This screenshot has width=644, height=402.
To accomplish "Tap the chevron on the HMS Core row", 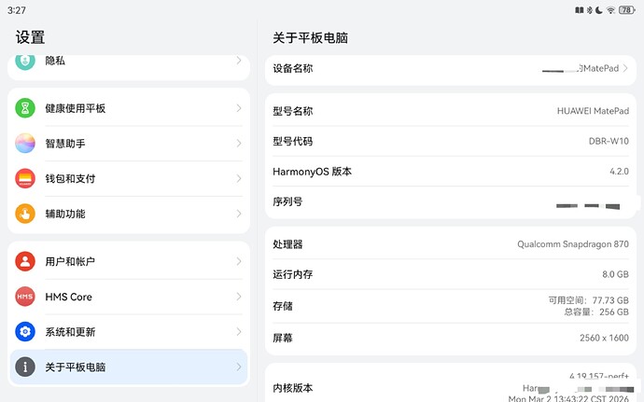I will coord(239,297).
